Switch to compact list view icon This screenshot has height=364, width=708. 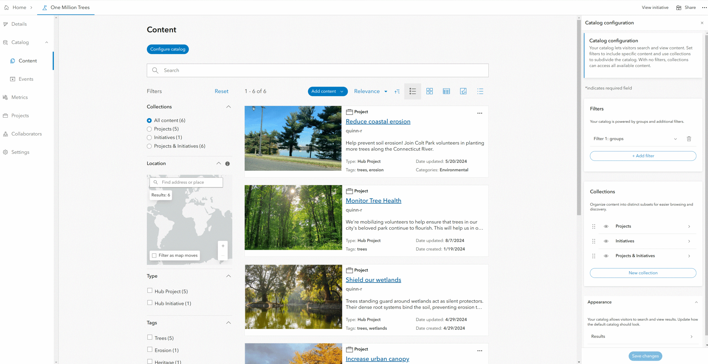[x=480, y=91]
